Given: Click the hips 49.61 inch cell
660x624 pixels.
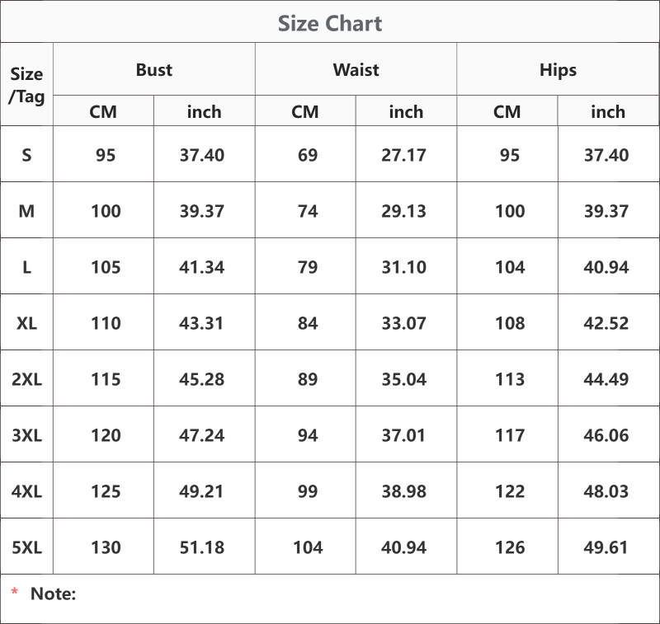Looking at the screenshot, I should (x=606, y=547).
